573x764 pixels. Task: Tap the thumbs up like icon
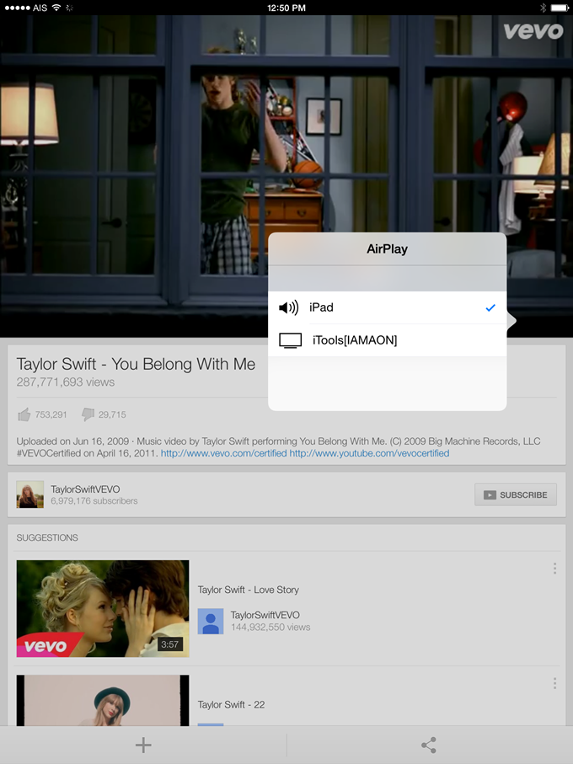tap(24, 414)
